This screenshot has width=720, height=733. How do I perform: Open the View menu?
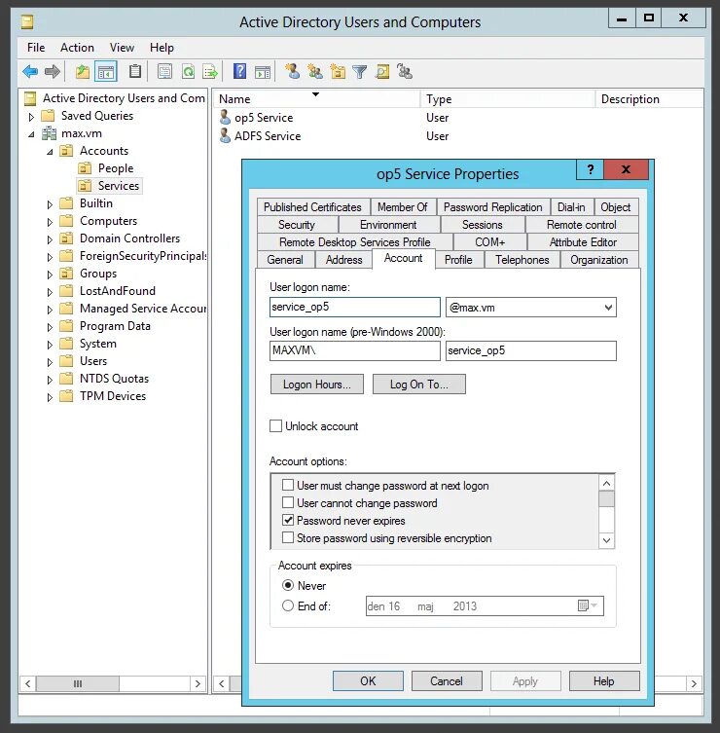(122, 48)
